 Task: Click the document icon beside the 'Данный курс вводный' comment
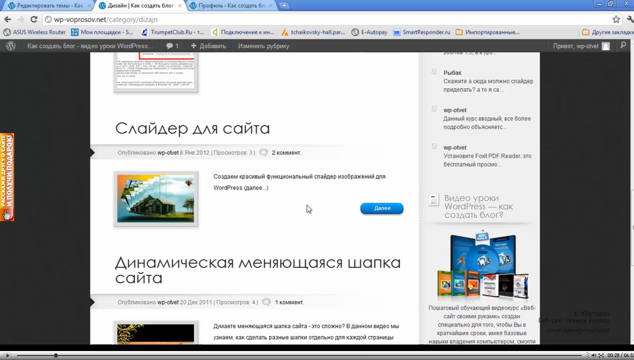click(434, 110)
